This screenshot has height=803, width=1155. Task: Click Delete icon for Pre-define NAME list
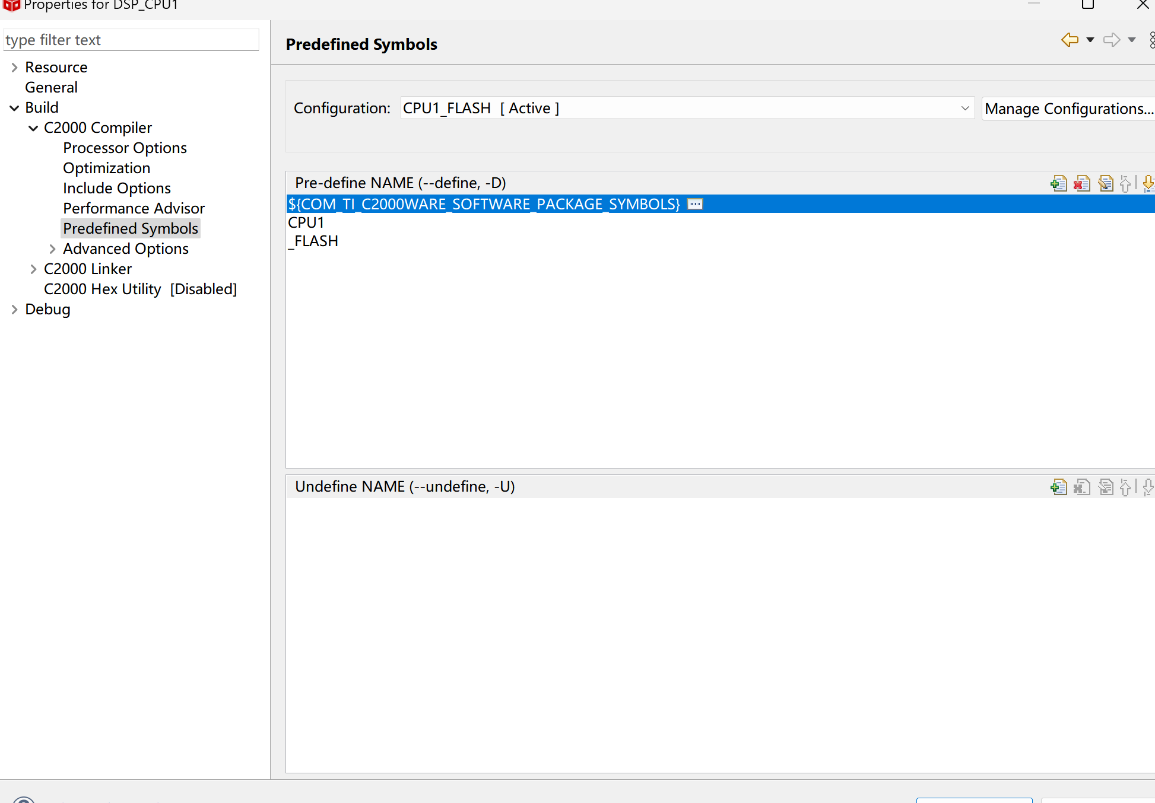(x=1082, y=183)
